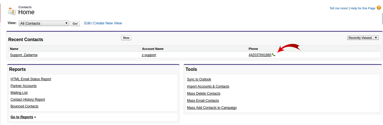Click the New contact button
Viewport: 383px width, 125px height.
[x=126, y=38]
